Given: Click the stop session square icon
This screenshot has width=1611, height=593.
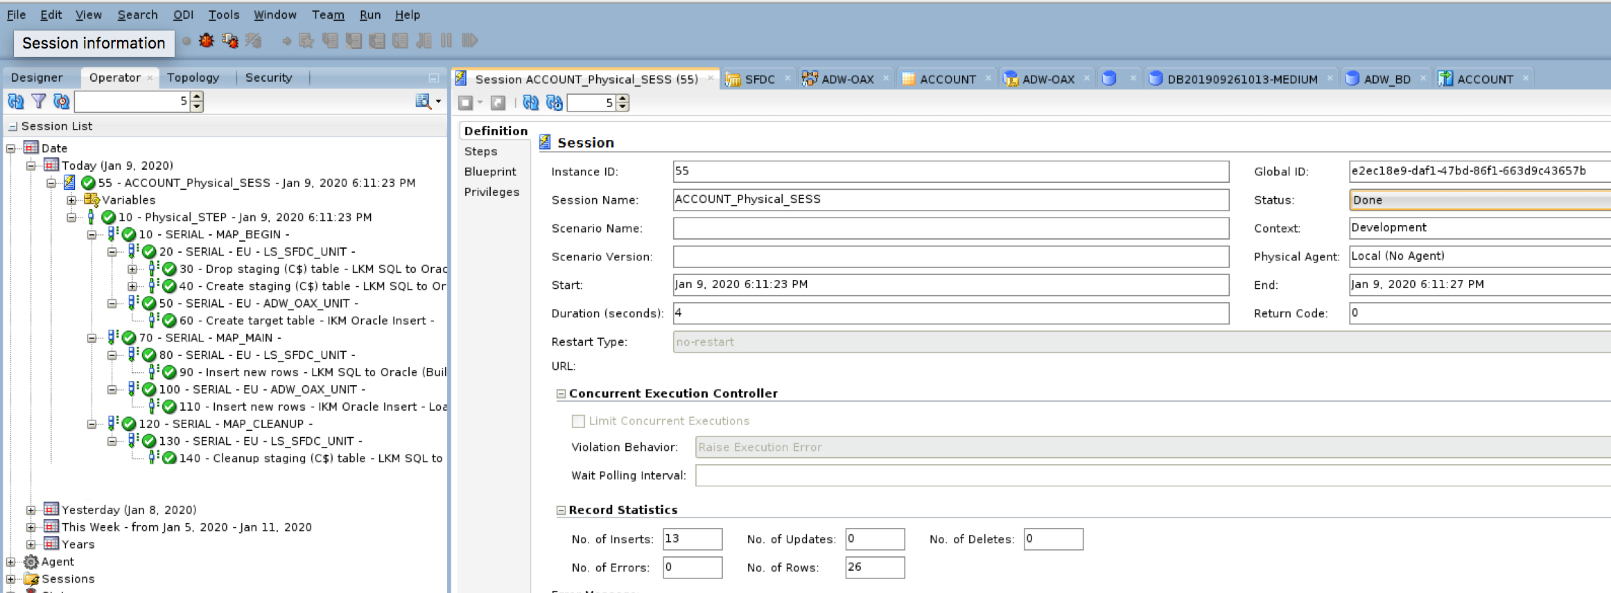Looking at the screenshot, I should 465,103.
